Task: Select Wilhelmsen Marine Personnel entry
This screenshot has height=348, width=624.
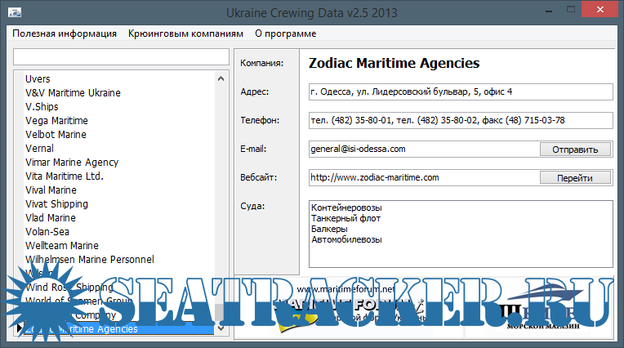Action: pyautogui.click(x=90, y=260)
